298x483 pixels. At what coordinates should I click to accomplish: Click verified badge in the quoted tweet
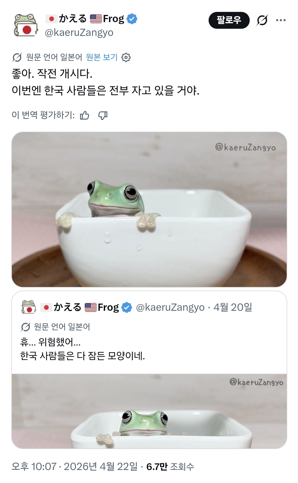coord(127,307)
